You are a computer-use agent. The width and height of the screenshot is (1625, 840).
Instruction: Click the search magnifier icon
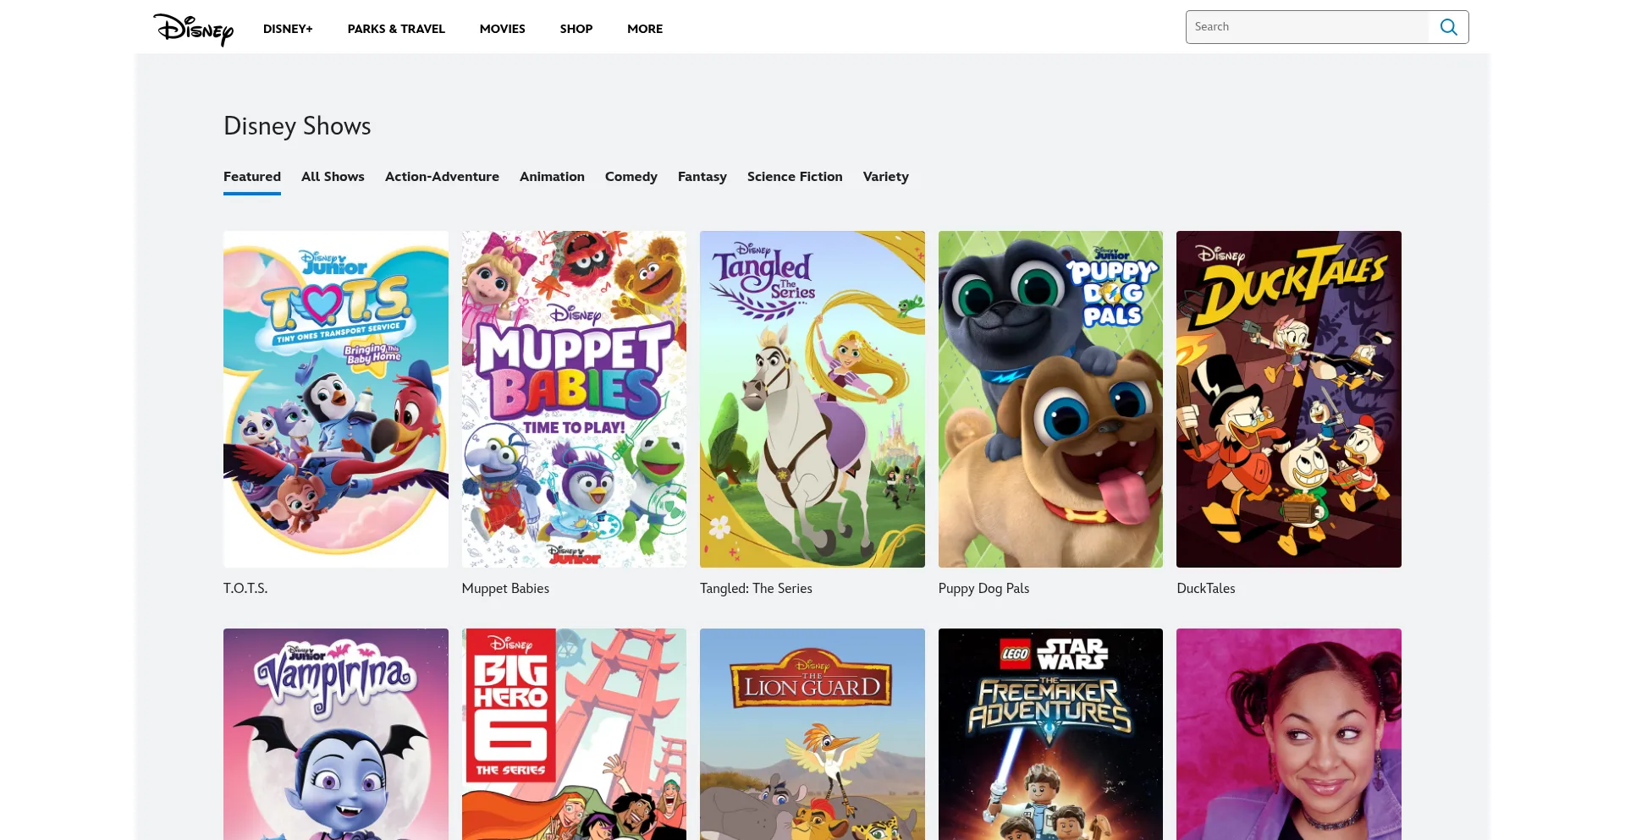1448,27
